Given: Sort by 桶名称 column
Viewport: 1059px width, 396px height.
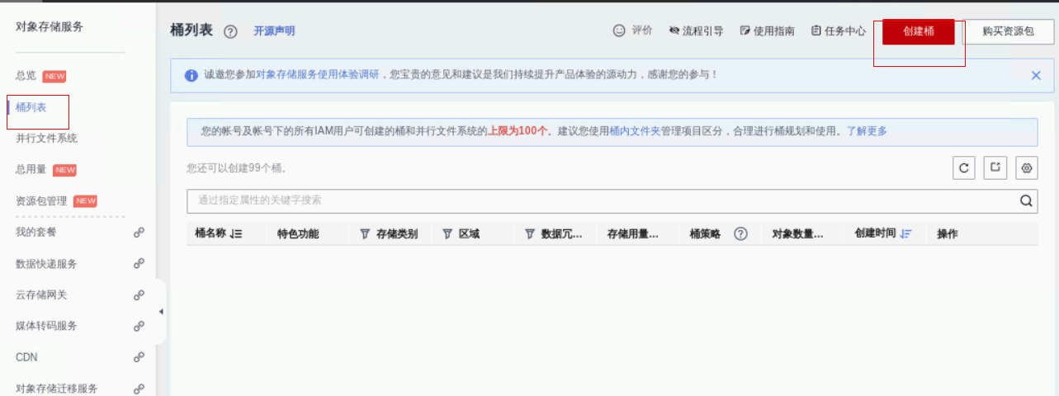Looking at the screenshot, I should (237, 234).
